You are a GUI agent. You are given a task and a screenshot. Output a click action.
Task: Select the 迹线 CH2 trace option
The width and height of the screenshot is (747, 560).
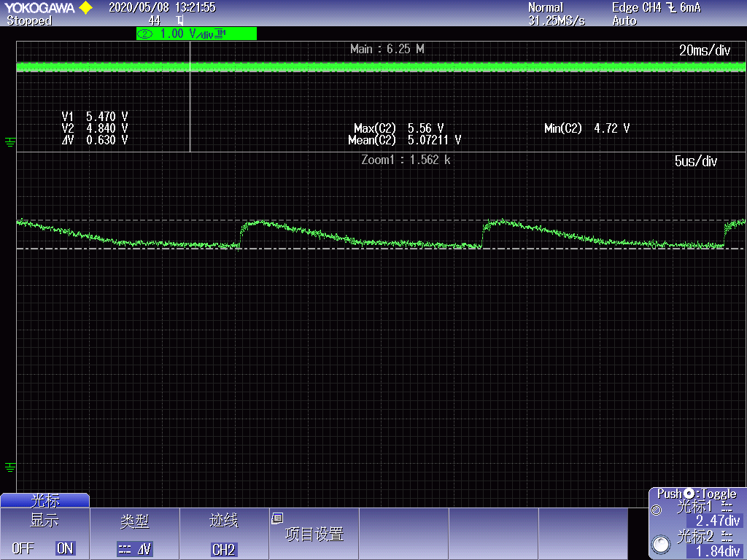[224, 533]
